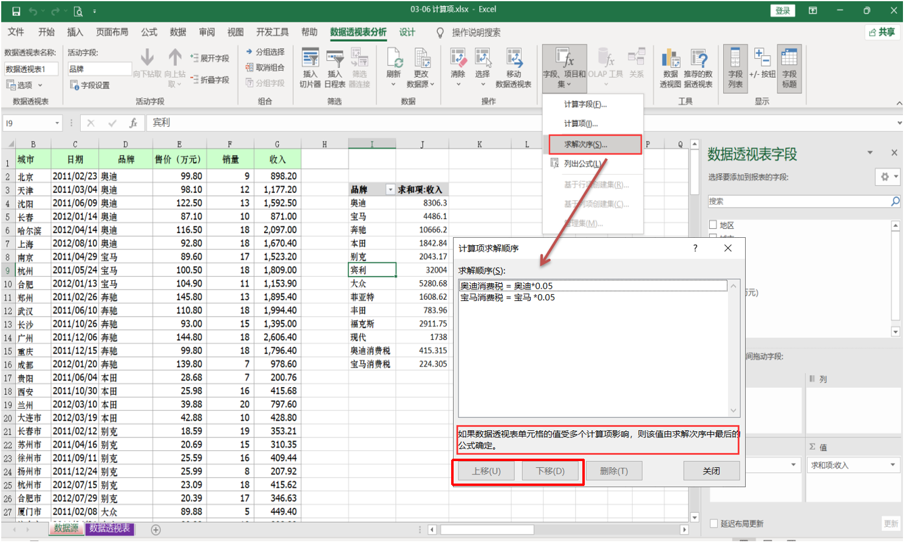Open the 求和项:收入 value field dropdown
Viewport: 906px width, 543px height.
click(x=893, y=465)
